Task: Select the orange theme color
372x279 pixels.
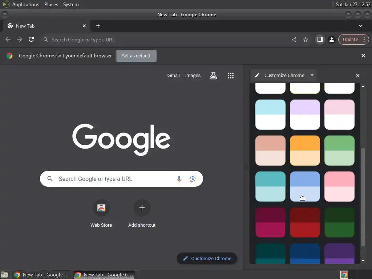Action: pyautogui.click(x=305, y=150)
